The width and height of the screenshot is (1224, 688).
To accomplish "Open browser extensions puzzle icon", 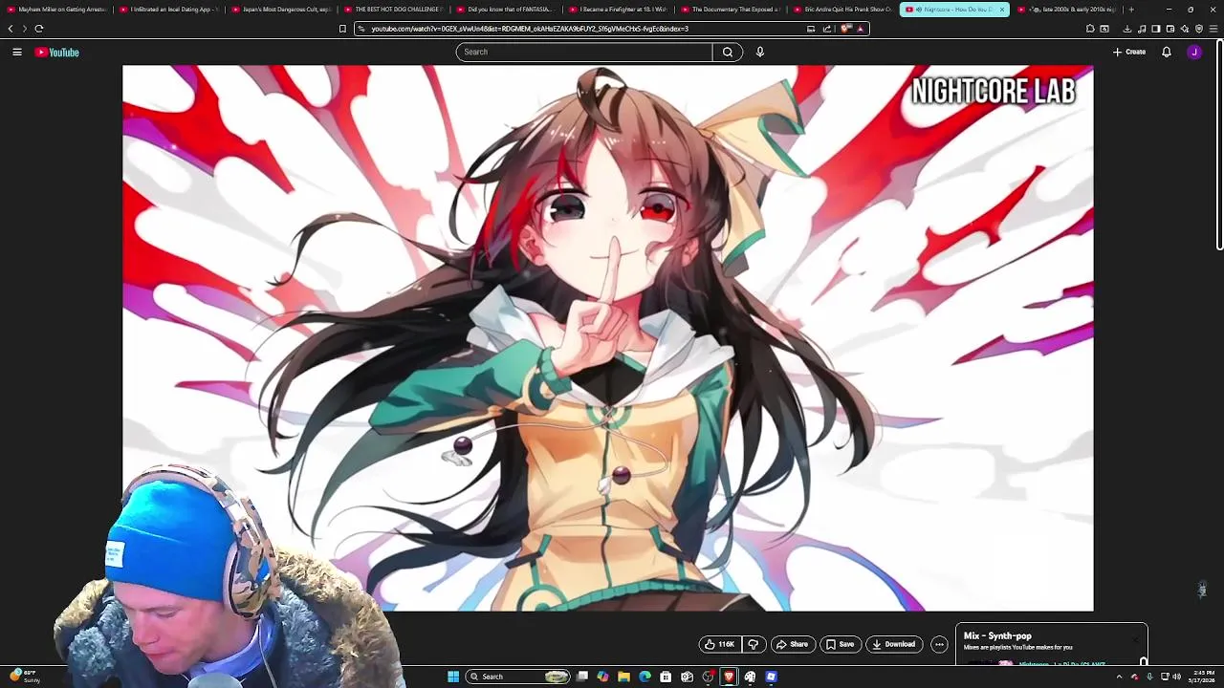I will click(x=1090, y=29).
